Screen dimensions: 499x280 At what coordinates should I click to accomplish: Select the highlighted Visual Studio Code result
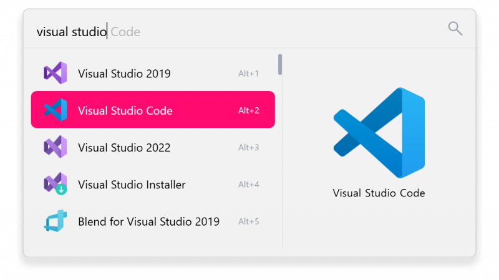point(125,110)
